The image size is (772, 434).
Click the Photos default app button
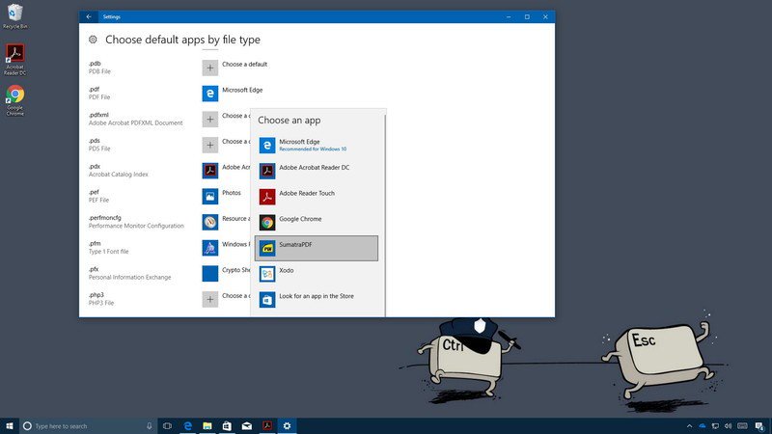tap(222, 197)
